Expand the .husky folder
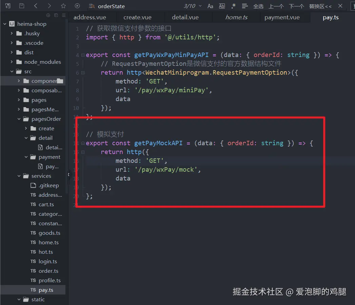The height and width of the screenshot is (305, 355). pos(12,33)
